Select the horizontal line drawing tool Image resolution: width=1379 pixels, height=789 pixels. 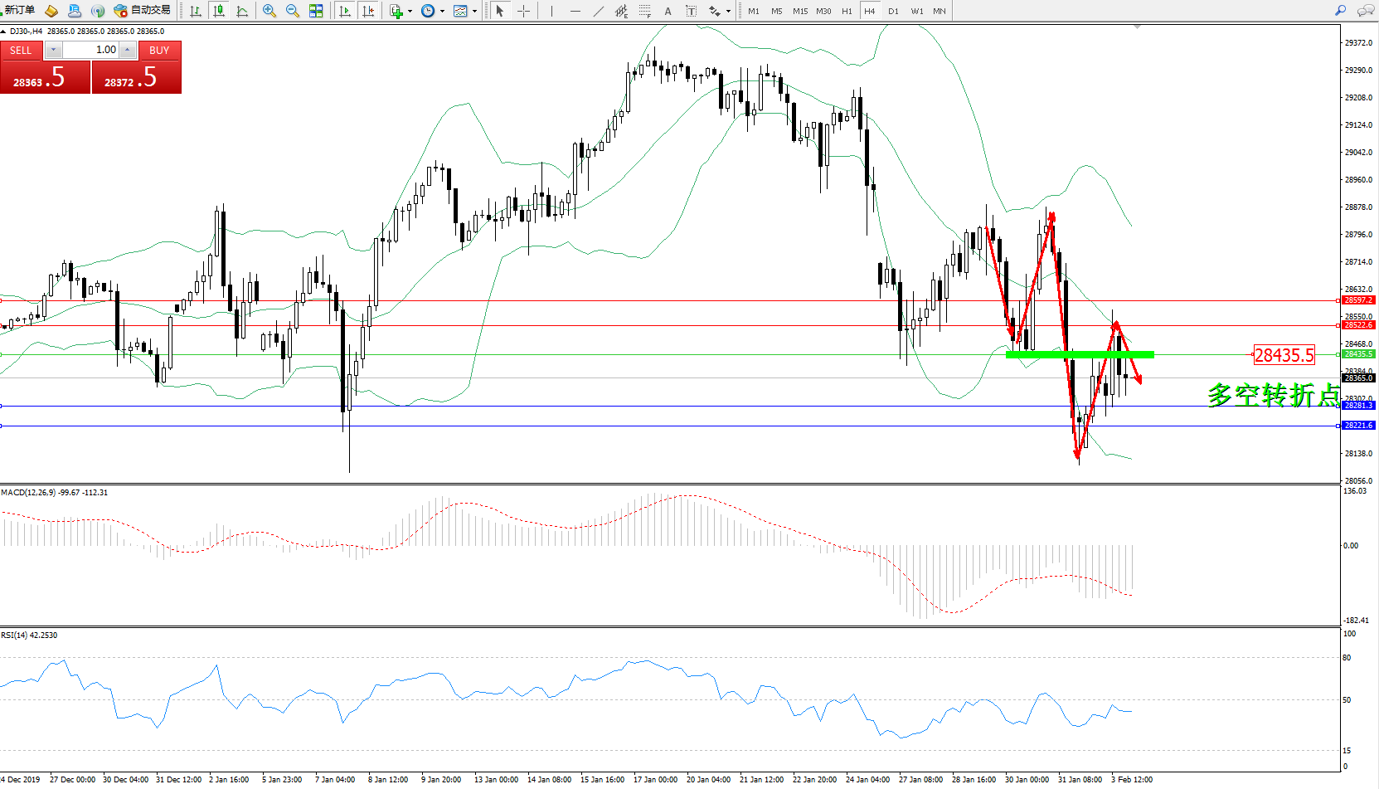click(575, 11)
